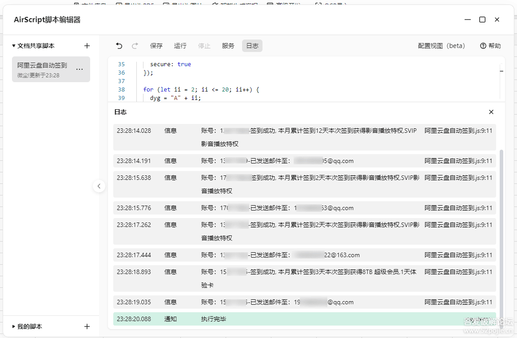This screenshot has width=517, height=338.
Task: Collapse the sidebar with the chevron
Action: tap(99, 186)
